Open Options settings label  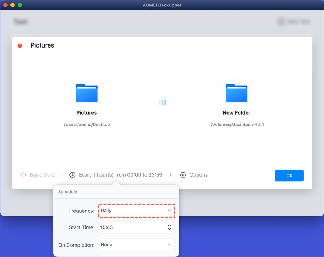point(199,175)
